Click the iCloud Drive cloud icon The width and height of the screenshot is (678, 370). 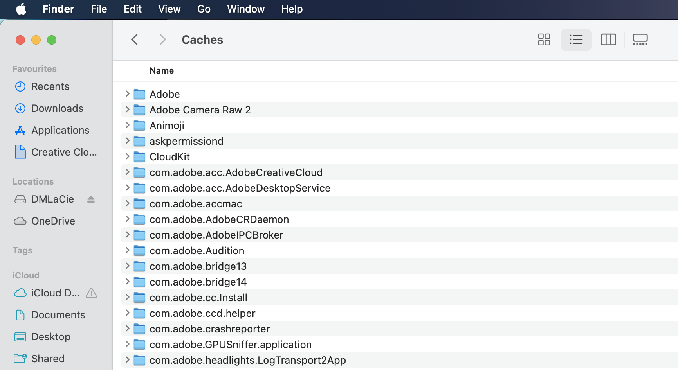[20, 293]
